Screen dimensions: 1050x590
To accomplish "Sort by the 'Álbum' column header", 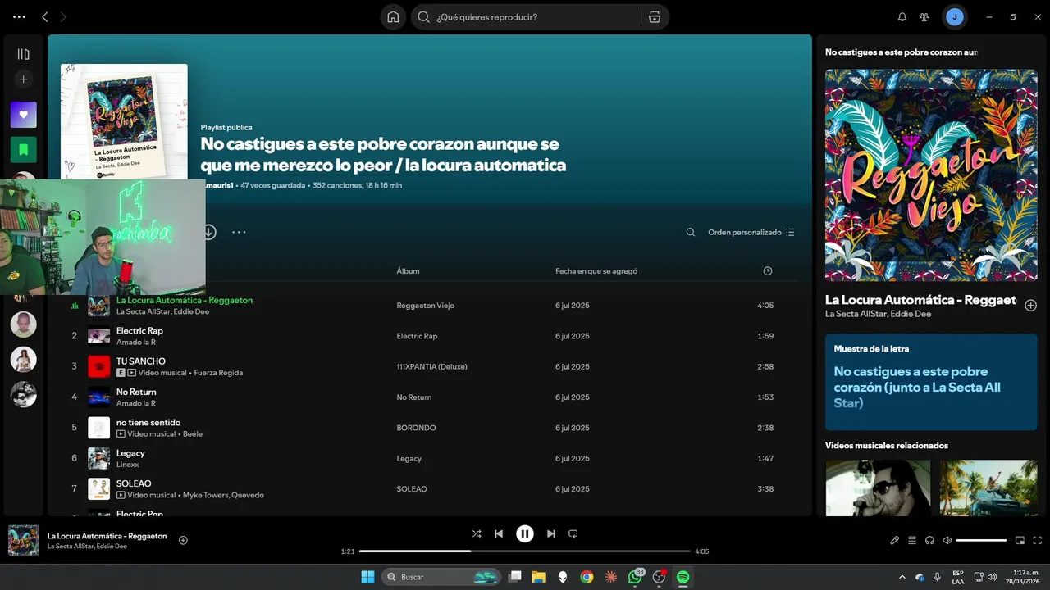I will [408, 271].
